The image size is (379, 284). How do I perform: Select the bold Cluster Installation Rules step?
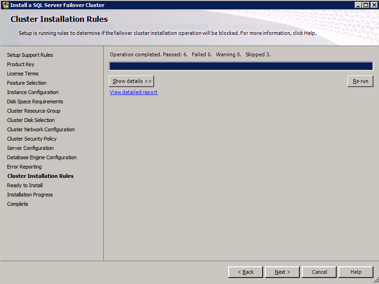click(x=41, y=176)
